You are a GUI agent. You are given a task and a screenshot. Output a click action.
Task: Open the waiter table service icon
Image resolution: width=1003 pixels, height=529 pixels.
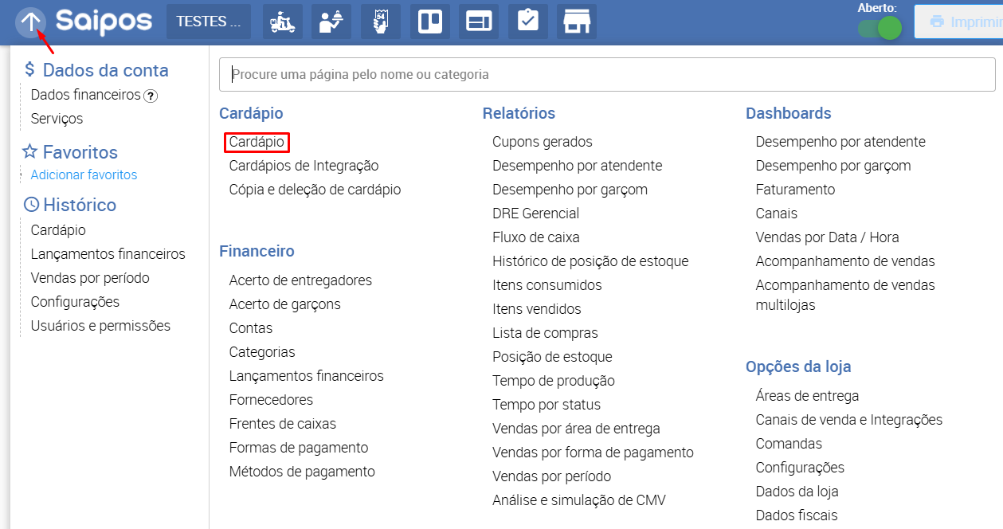(331, 22)
